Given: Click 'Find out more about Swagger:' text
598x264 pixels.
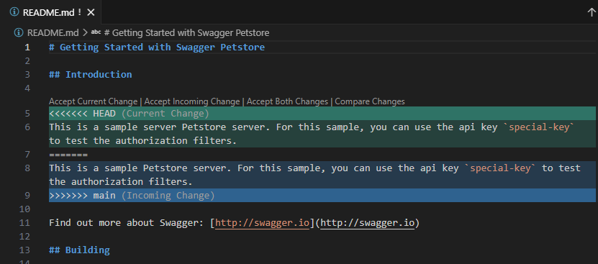Looking at the screenshot, I should pyautogui.click(x=126, y=223).
